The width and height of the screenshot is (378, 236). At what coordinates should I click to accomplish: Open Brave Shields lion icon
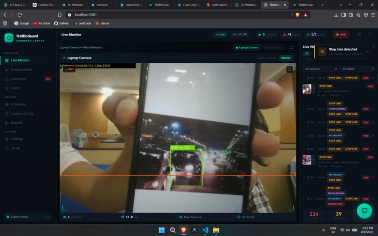pos(297,15)
